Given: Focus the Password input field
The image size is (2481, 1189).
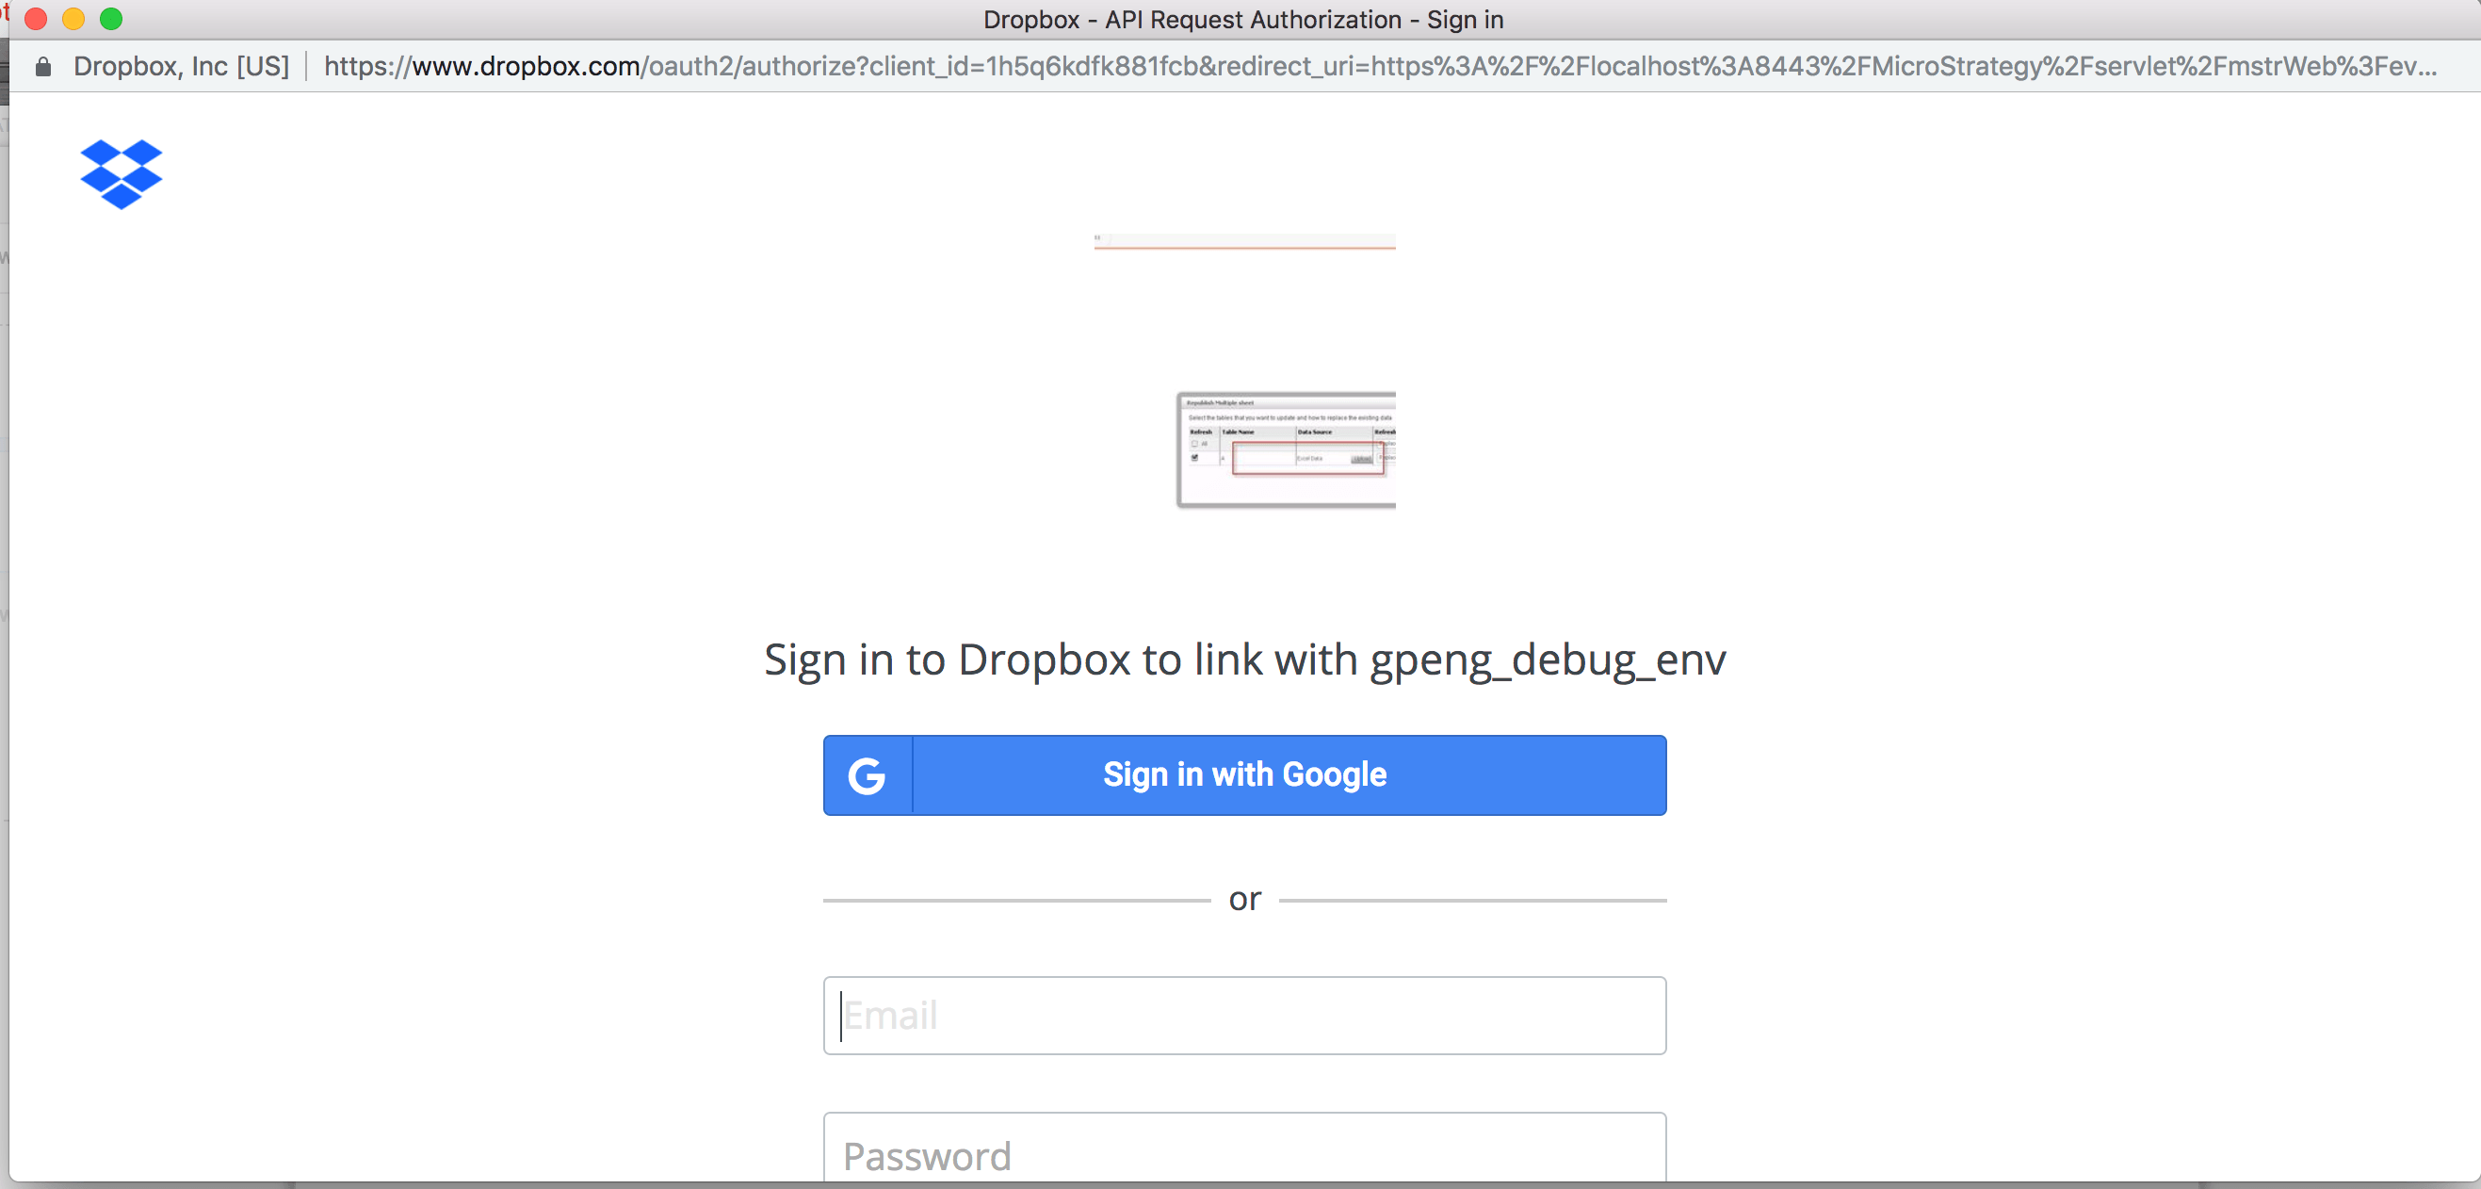Looking at the screenshot, I should (1244, 1148).
